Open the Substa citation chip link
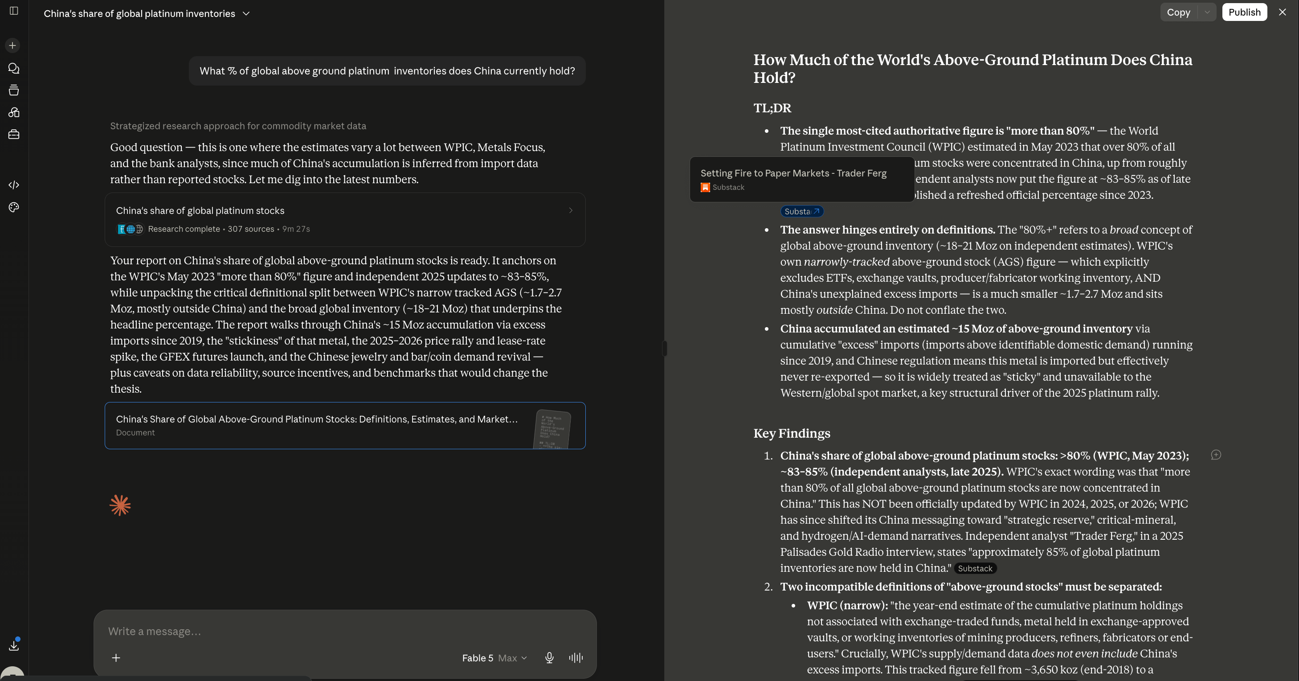1299x681 pixels. (802, 211)
